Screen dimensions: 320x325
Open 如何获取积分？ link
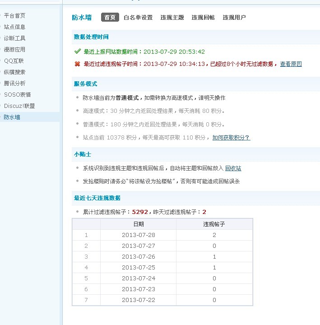tap(231, 137)
